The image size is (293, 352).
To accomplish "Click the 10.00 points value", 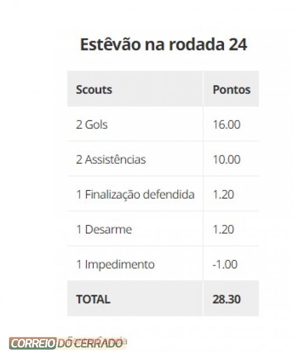I will pyautogui.click(x=226, y=159).
